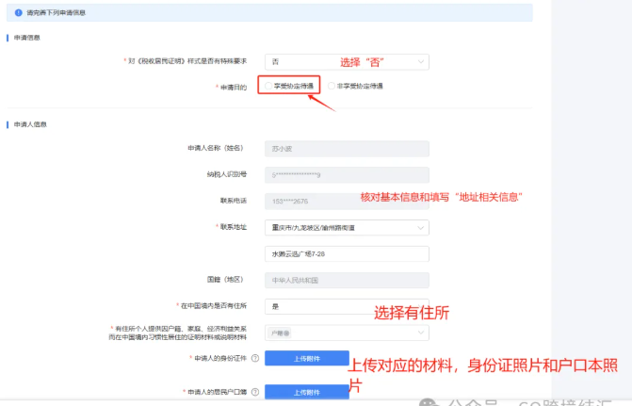Viewport: 632px width, 406px height.
Task: Check the 非享受协定待遇 checkbox
Action: (330, 86)
